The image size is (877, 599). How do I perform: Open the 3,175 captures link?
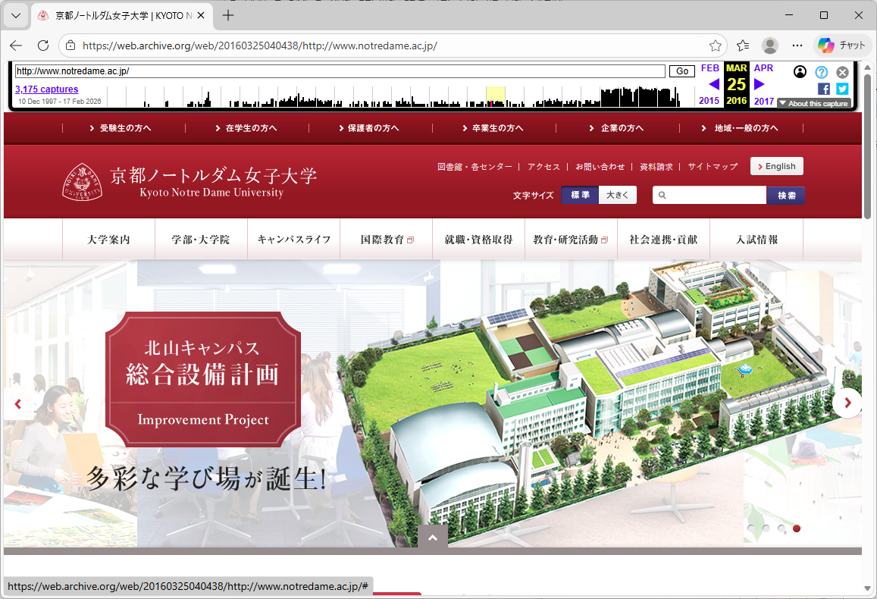[46, 89]
